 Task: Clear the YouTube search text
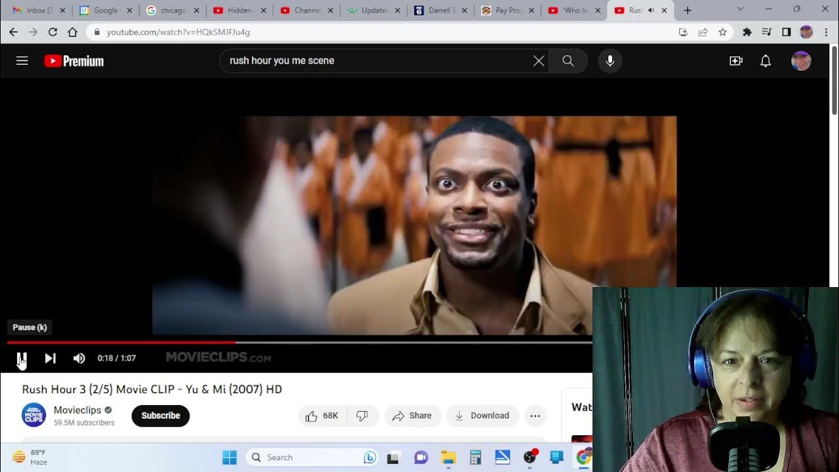539,61
